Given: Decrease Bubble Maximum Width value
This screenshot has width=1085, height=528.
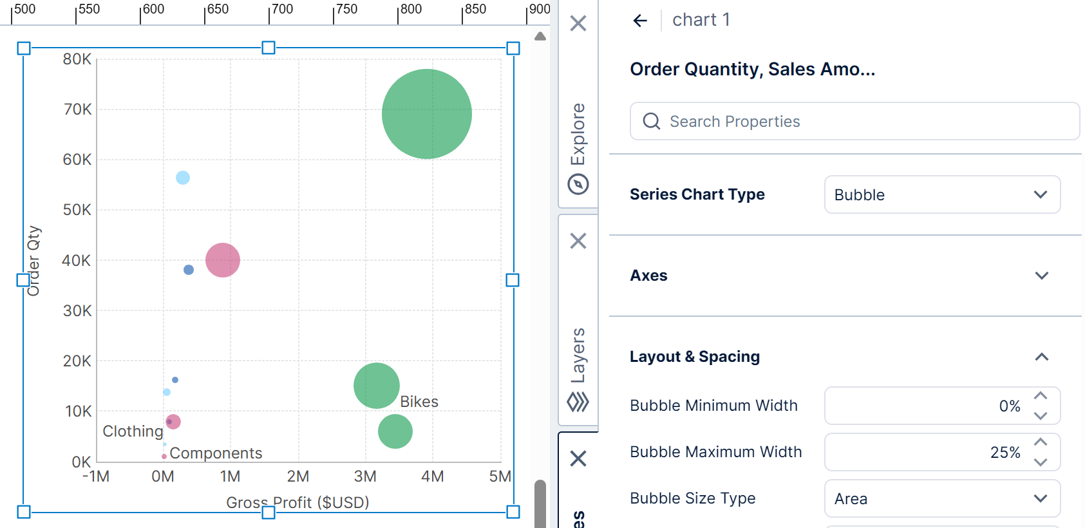Looking at the screenshot, I should [1041, 462].
